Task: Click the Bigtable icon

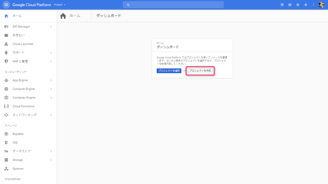Action: tap(6, 134)
